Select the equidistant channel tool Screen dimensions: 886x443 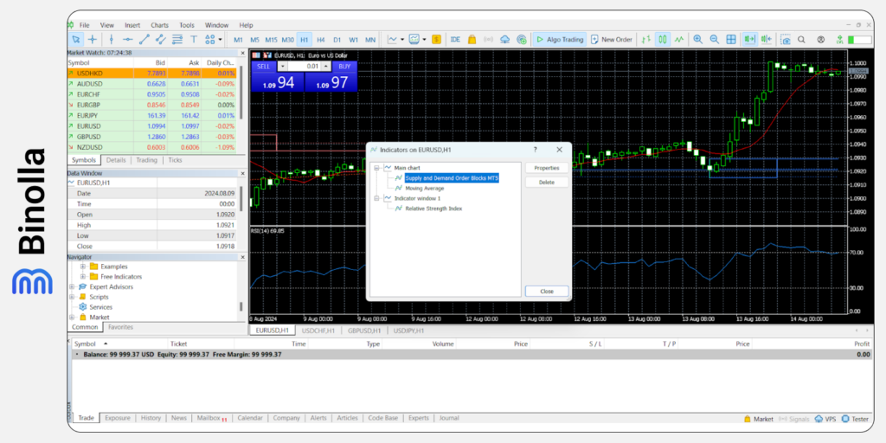click(x=161, y=40)
